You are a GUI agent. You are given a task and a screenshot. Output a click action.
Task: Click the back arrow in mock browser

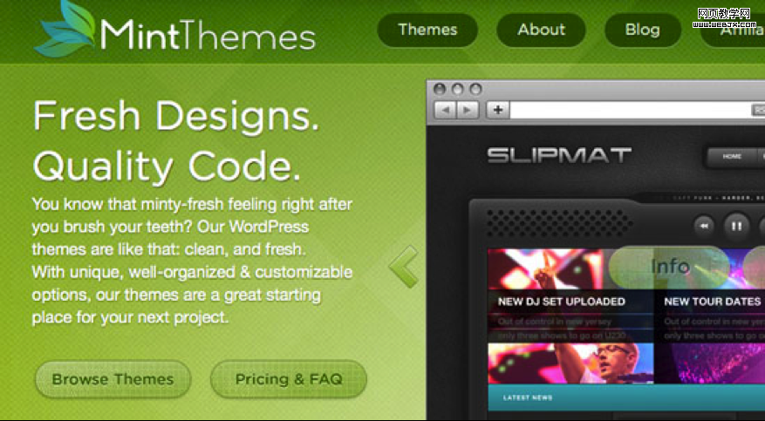coord(446,110)
